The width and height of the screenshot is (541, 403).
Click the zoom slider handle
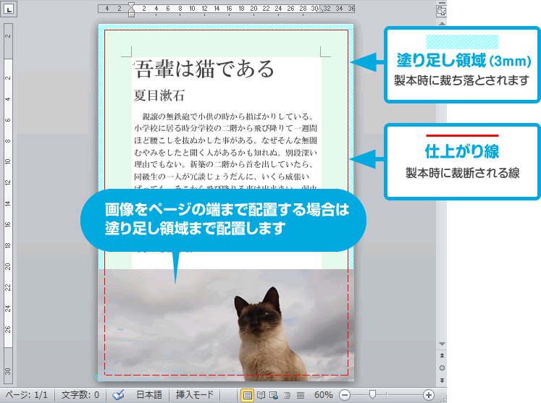tap(372, 395)
